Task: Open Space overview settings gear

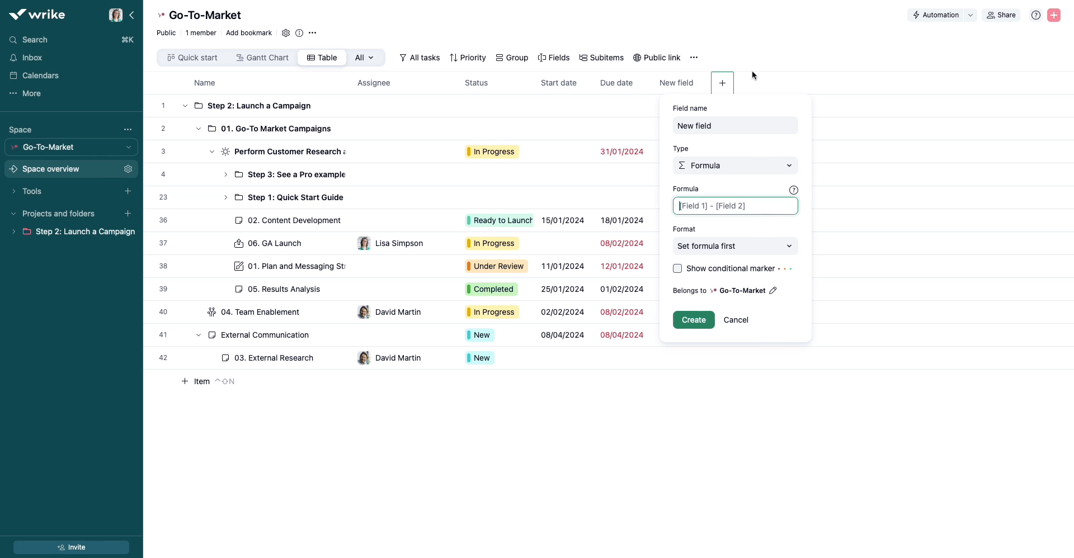Action: tap(128, 169)
